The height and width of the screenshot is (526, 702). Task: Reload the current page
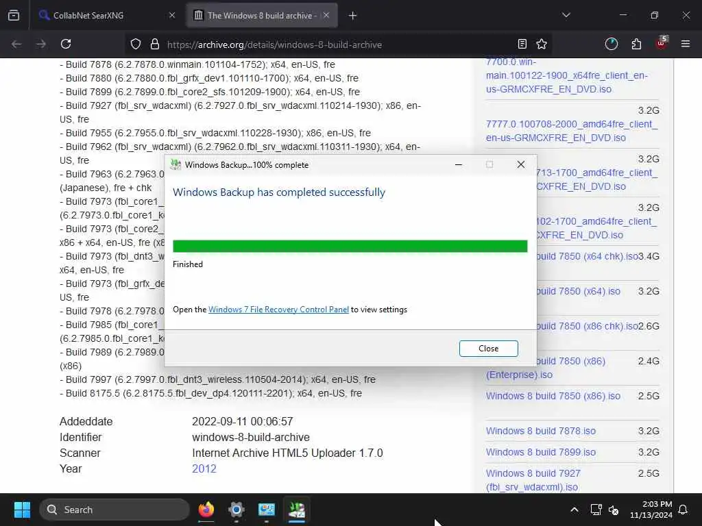[66, 44]
